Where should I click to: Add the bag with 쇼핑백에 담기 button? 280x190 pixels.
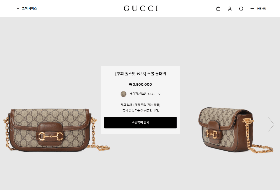[x=140, y=123]
